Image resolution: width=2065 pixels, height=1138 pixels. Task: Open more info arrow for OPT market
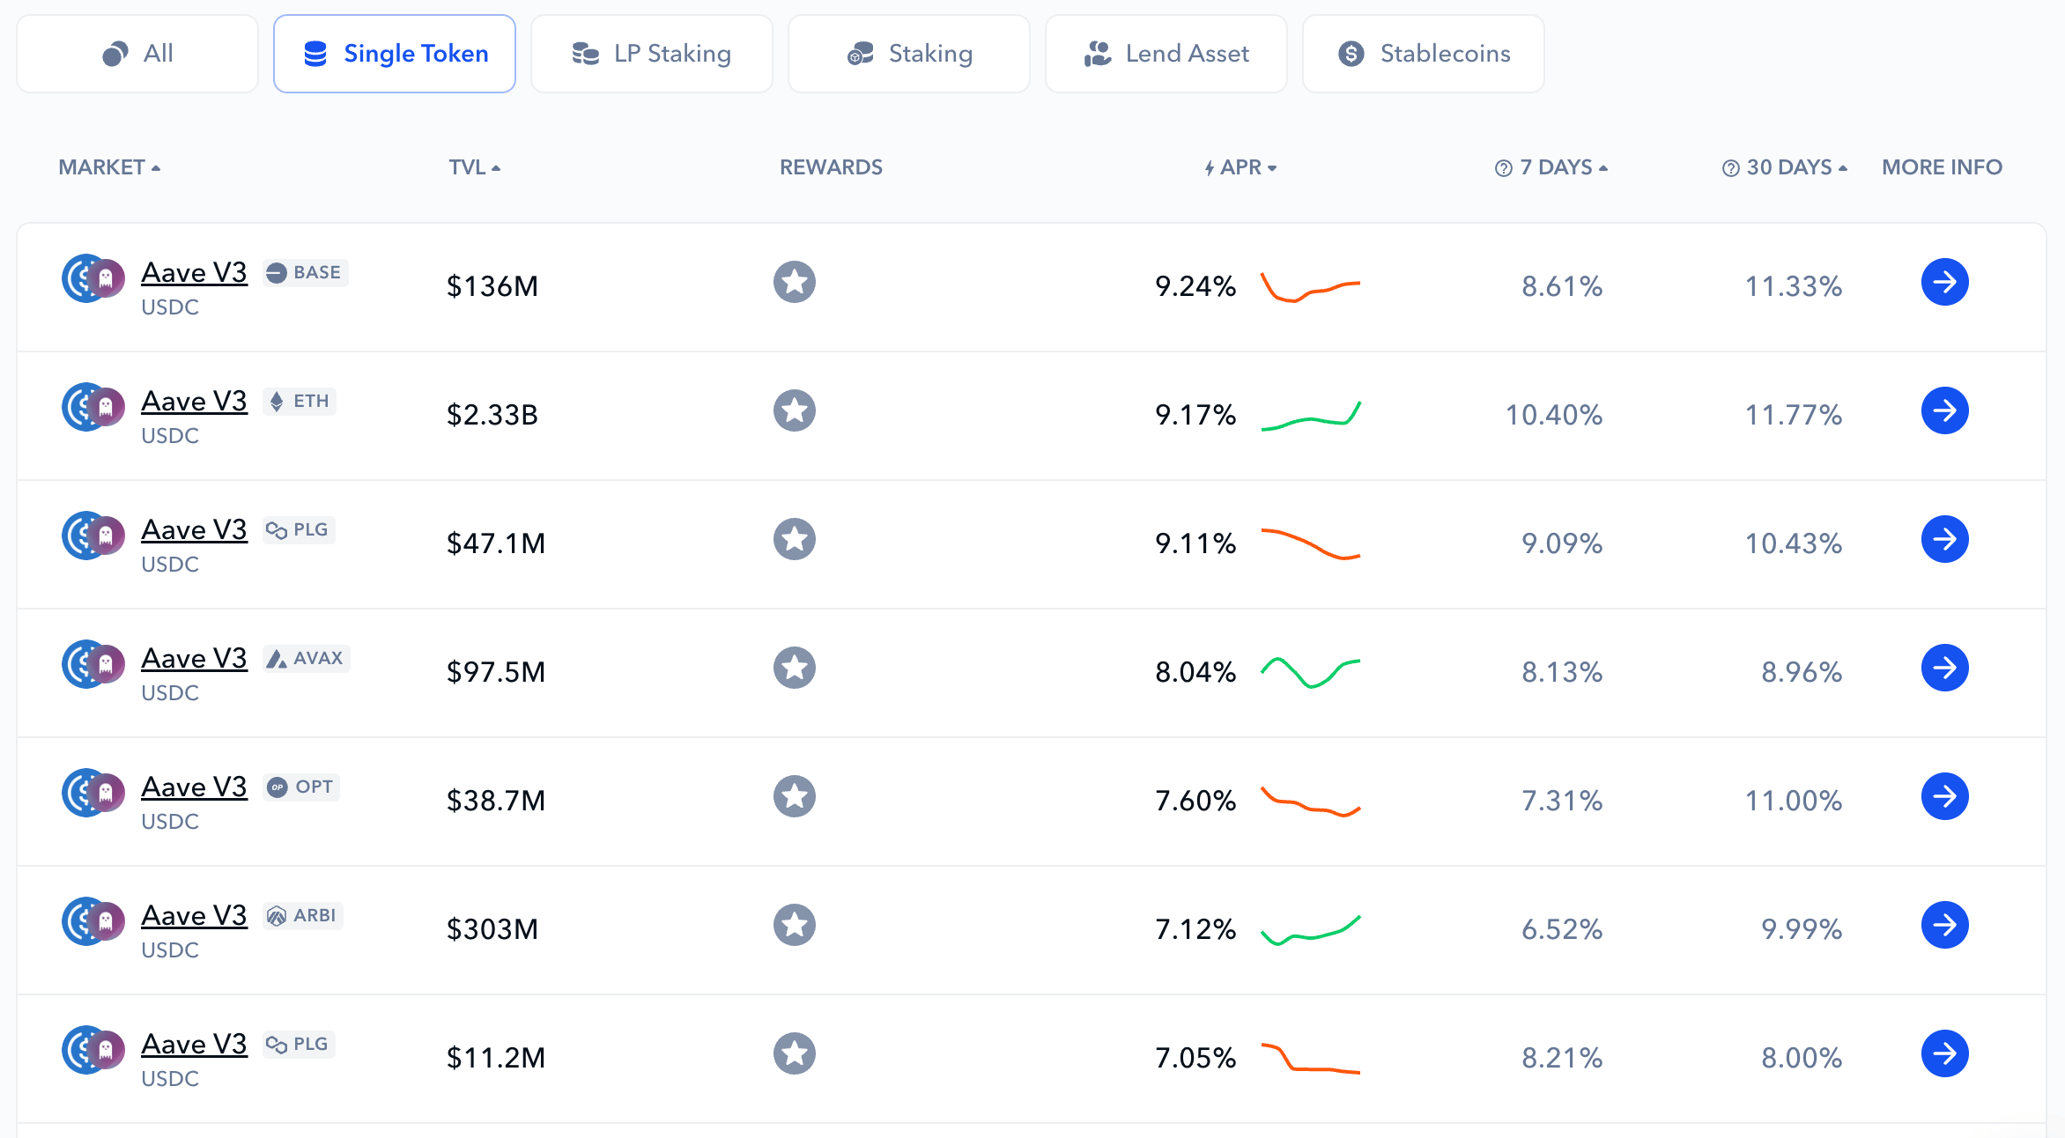[x=1945, y=796]
